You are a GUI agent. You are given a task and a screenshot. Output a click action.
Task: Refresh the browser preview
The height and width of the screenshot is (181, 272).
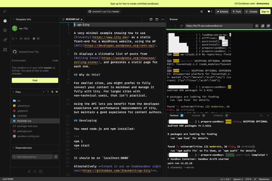tap(182, 26)
